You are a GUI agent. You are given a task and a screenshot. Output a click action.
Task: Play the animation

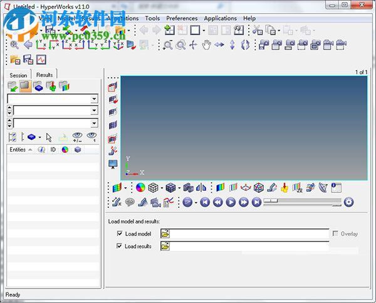231,202
